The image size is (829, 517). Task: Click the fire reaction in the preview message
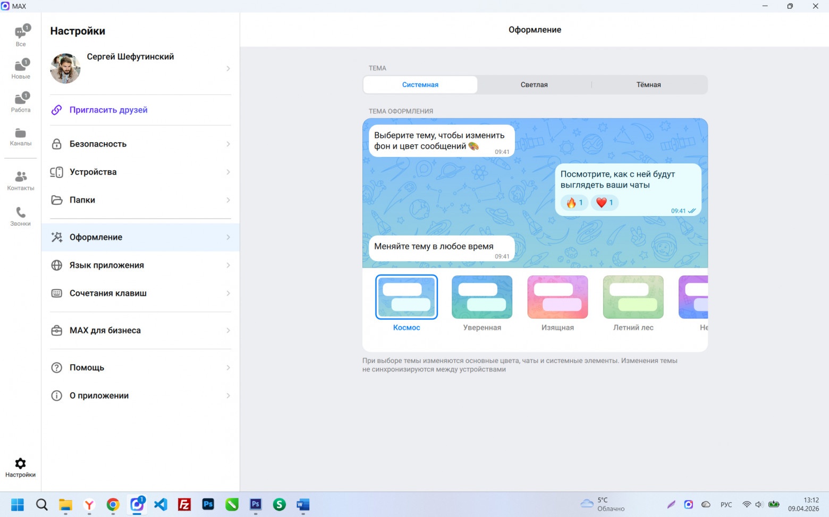coord(574,202)
